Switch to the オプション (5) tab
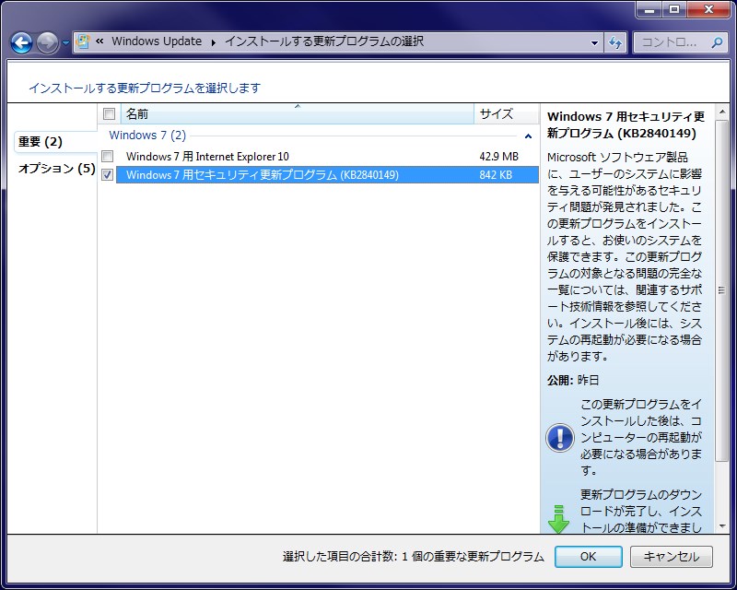737x590 pixels. pyautogui.click(x=56, y=169)
